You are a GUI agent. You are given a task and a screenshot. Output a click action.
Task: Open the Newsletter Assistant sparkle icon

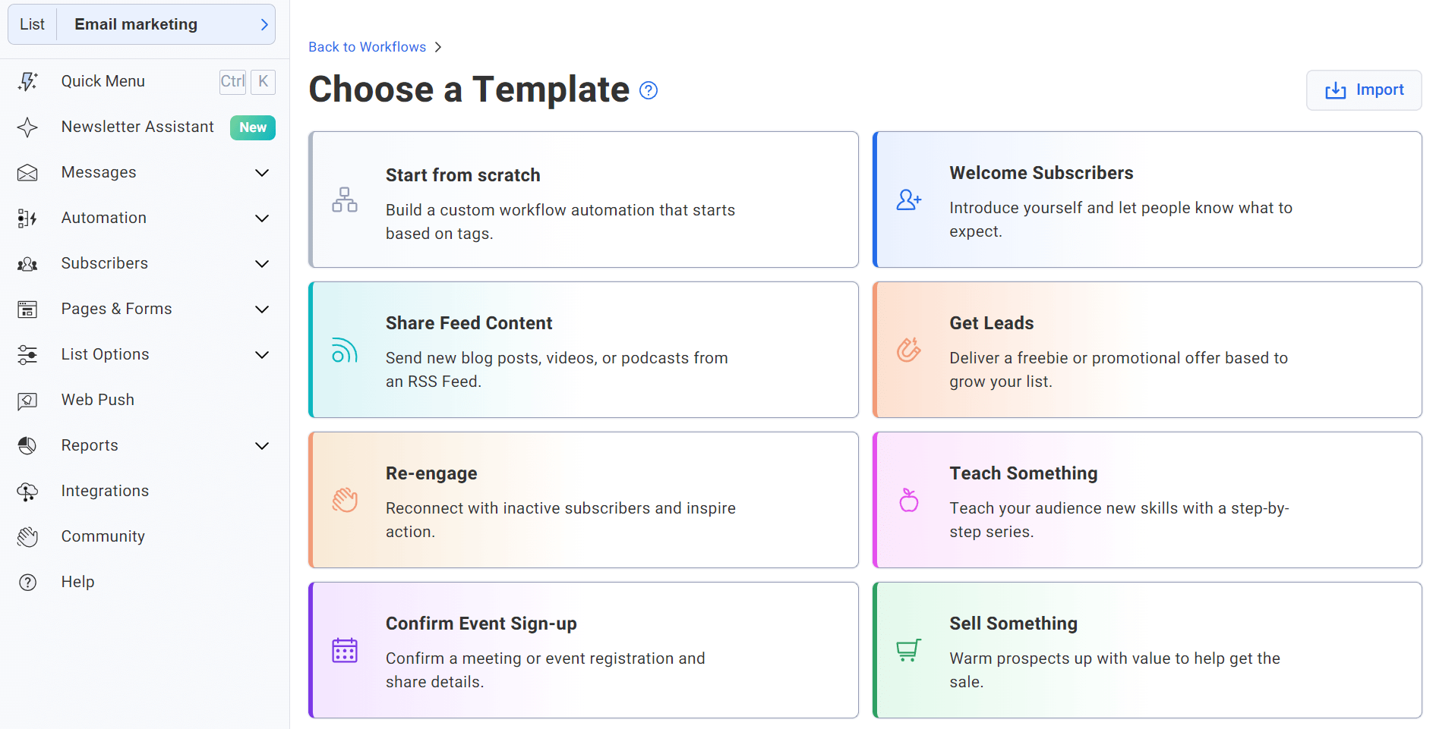tap(27, 127)
